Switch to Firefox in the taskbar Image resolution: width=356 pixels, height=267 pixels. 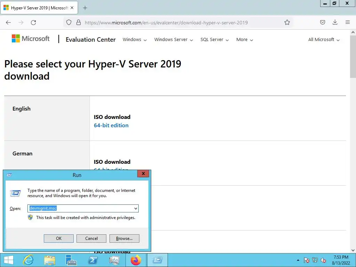tap(136, 260)
